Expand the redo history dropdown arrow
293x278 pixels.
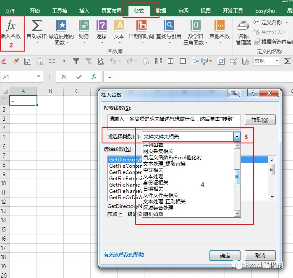pos(136,61)
